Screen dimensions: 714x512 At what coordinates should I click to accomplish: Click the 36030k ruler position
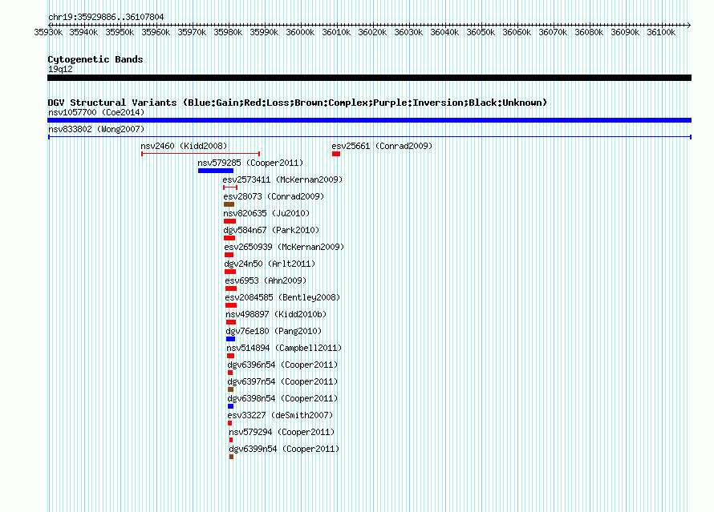(x=408, y=32)
